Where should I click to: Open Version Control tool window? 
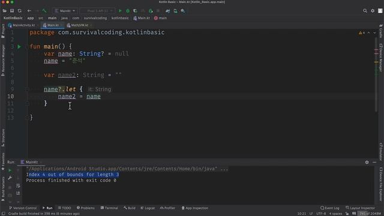click(x=23, y=208)
